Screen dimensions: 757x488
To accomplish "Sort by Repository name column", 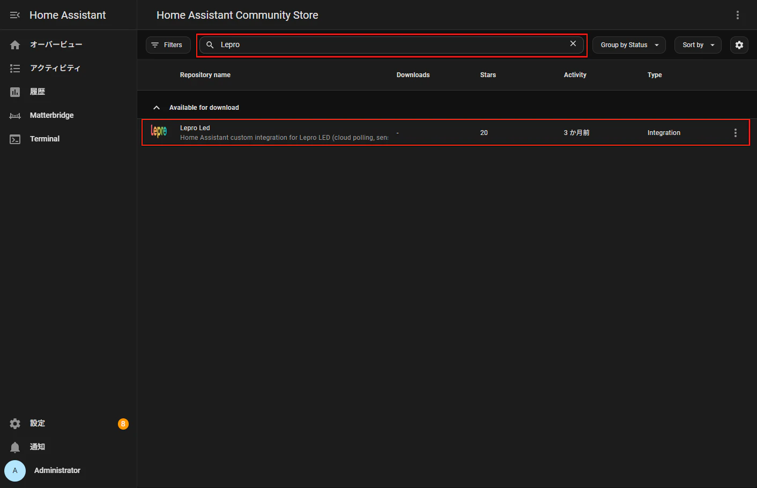I will coord(205,75).
